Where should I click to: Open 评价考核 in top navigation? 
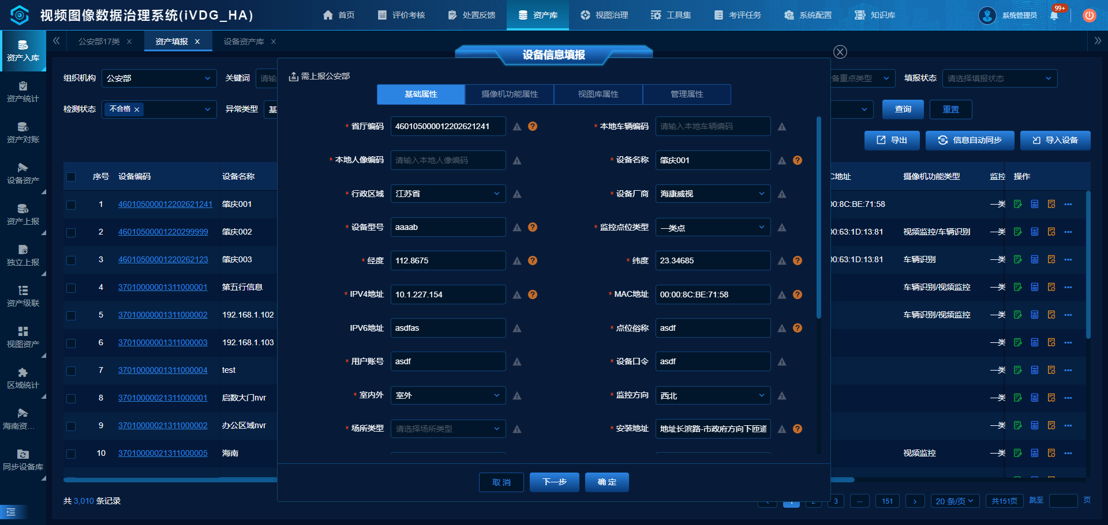(x=402, y=15)
